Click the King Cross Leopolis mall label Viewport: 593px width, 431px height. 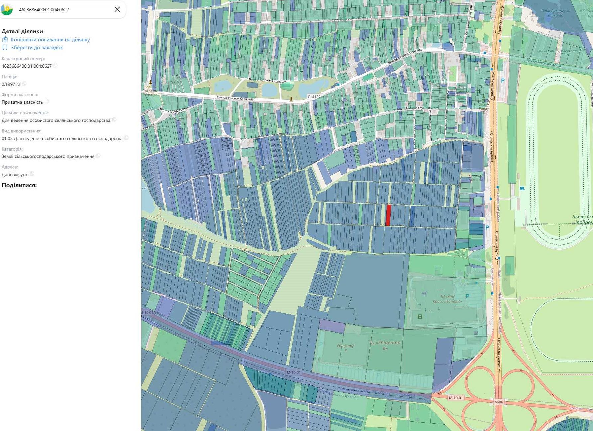point(447,299)
